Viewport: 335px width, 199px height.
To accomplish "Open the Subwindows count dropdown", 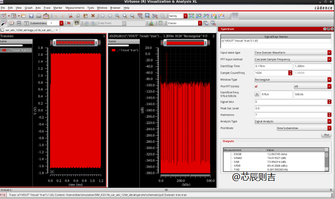I will 61,23.
